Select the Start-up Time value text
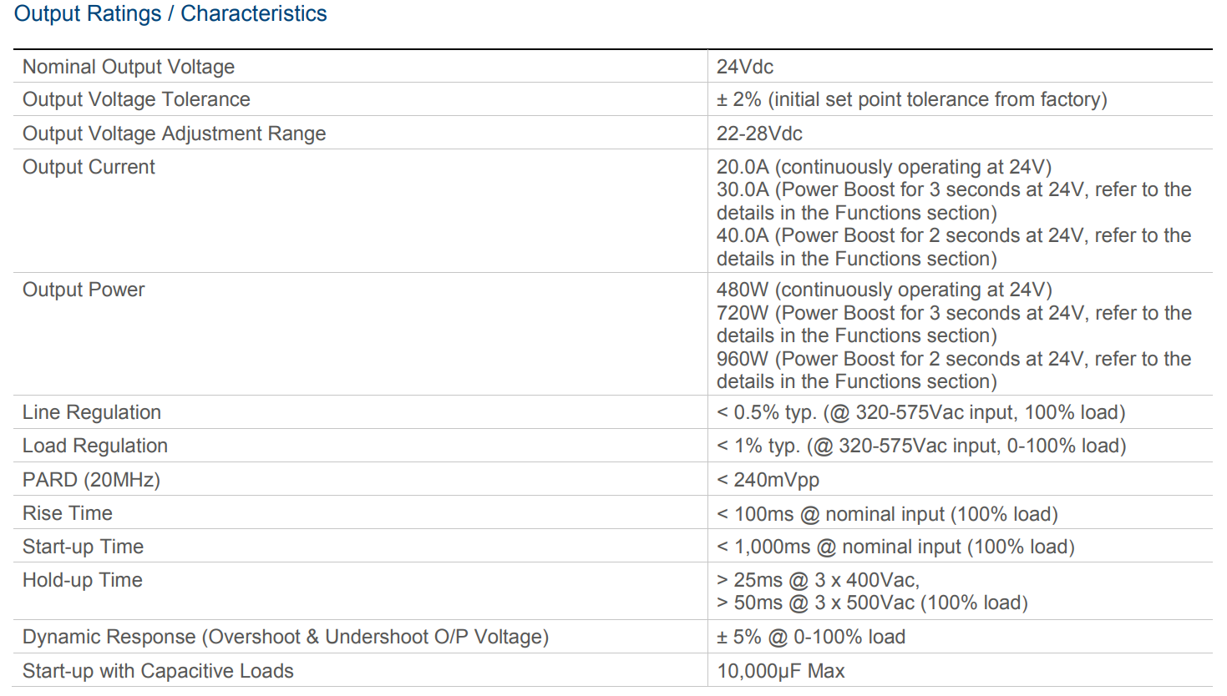Image resolution: width=1227 pixels, height=696 pixels. click(x=895, y=547)
